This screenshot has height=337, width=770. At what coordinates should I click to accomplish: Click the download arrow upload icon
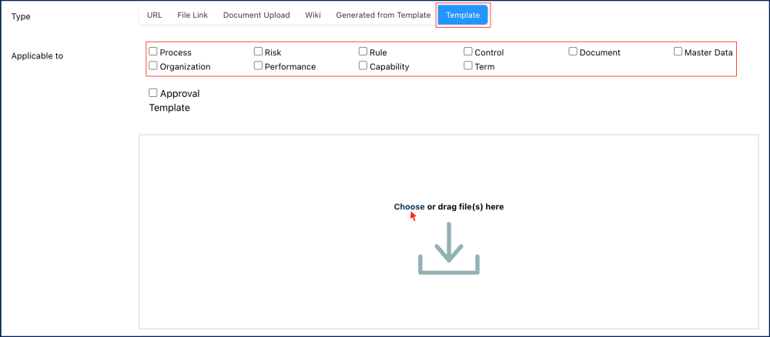tap(449, 252)
